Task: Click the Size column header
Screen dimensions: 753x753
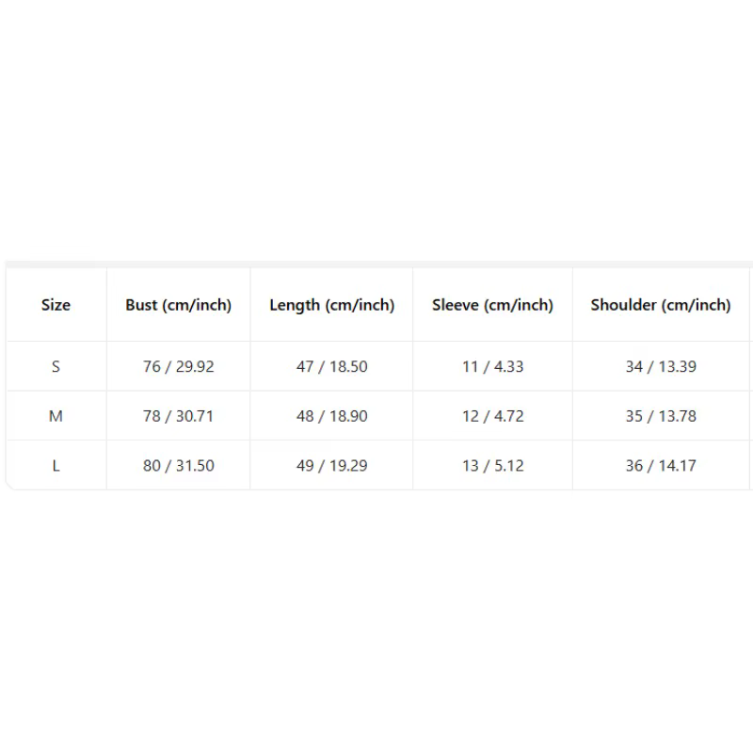Action: point(56,304)
